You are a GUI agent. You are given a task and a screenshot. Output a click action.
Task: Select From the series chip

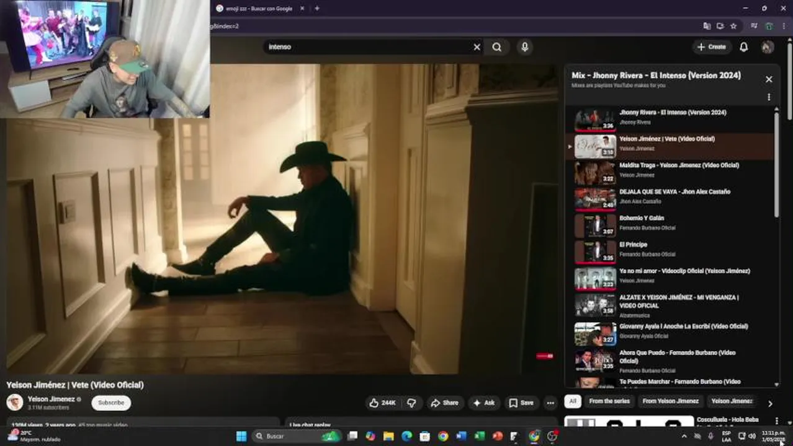pyautogui.click(x=609, y=401)
